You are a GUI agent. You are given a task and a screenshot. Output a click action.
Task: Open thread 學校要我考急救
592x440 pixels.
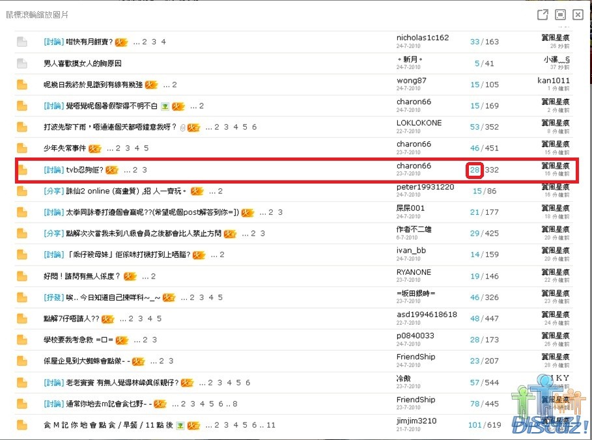pyautogui.click(x=79, y=340)
